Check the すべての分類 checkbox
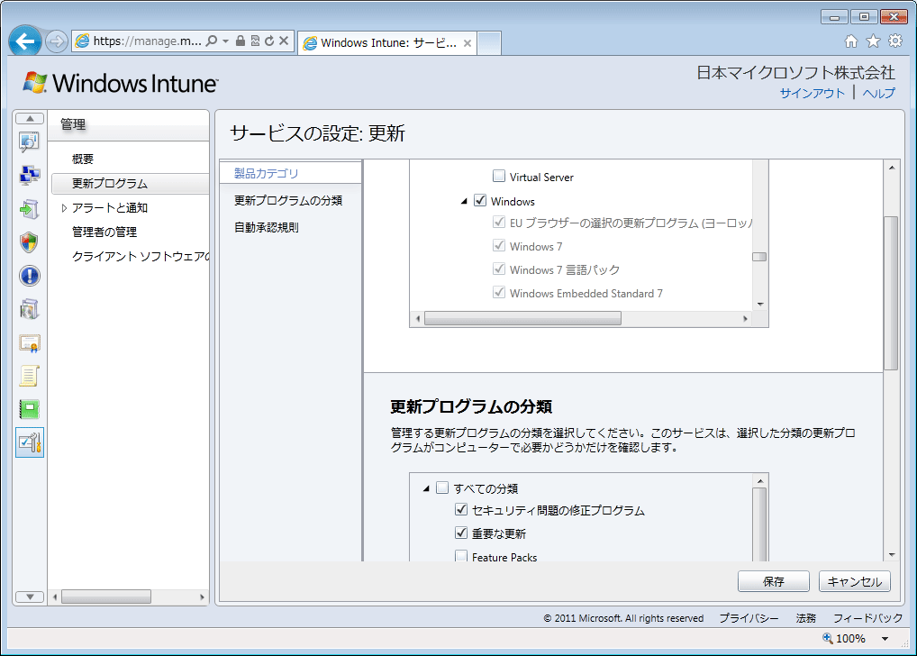The image size is (917, 656). (x=442, y=487)
